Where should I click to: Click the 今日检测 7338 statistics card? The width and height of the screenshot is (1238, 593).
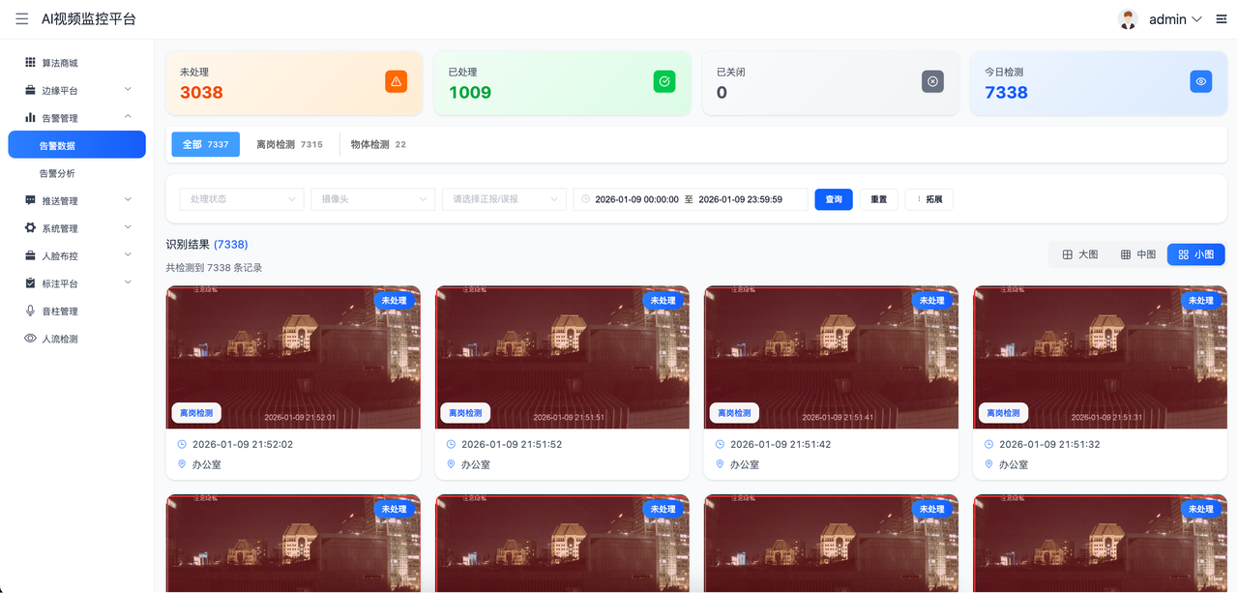1100,83
